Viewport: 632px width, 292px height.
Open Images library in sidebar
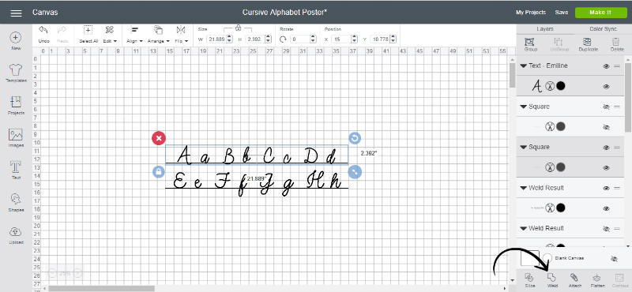click(x=16, y=138)
